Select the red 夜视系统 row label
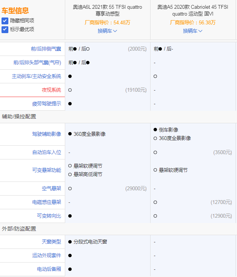Viewport: 237px width, 277px height. [51, 90]
